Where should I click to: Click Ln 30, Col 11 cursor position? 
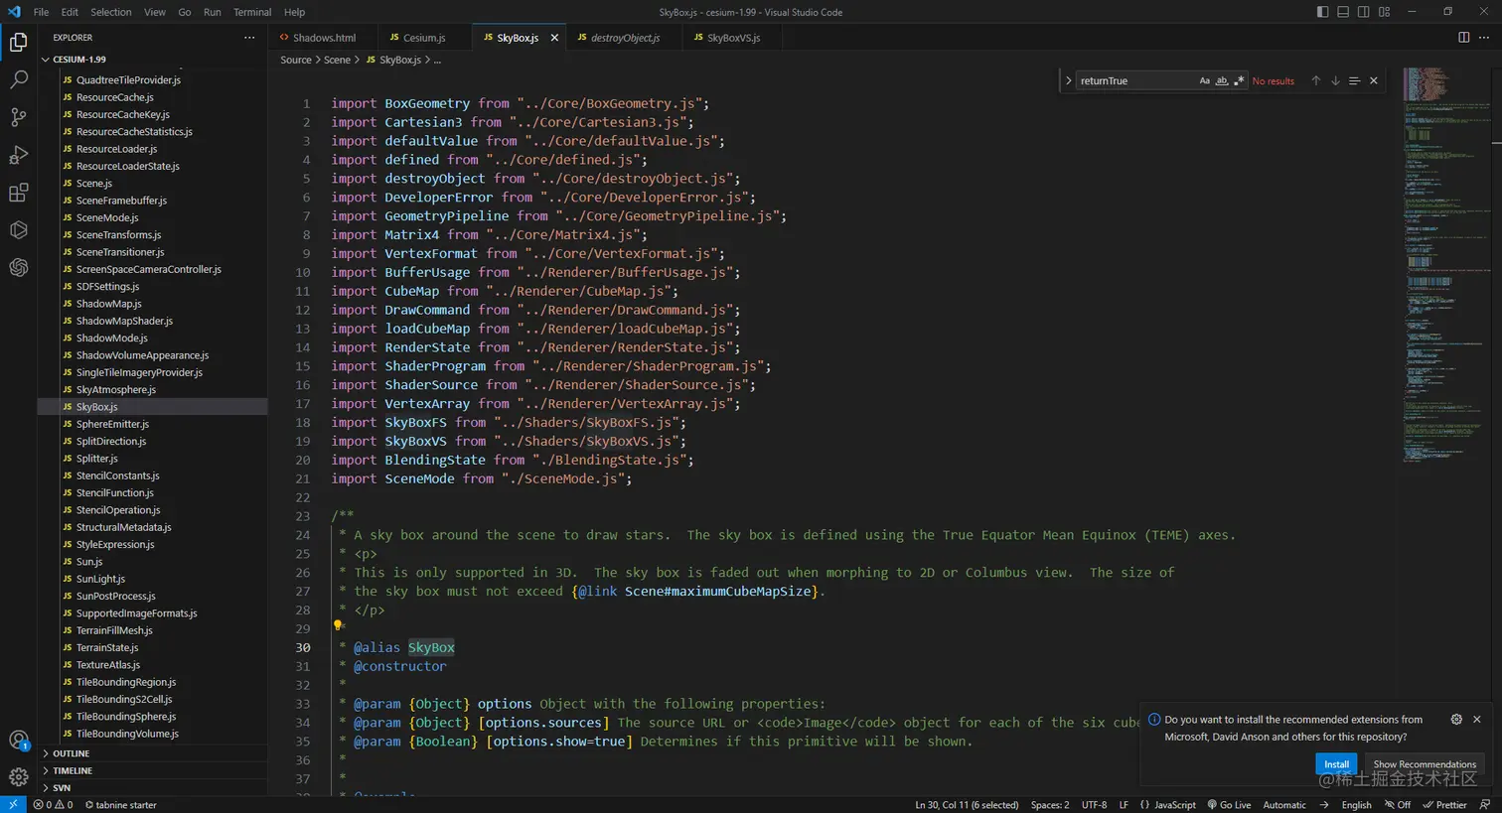[966, 805]
